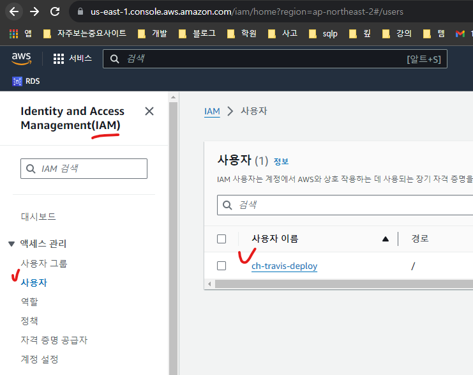Open the 개발 bookmark folder

(x=153, y=33)
